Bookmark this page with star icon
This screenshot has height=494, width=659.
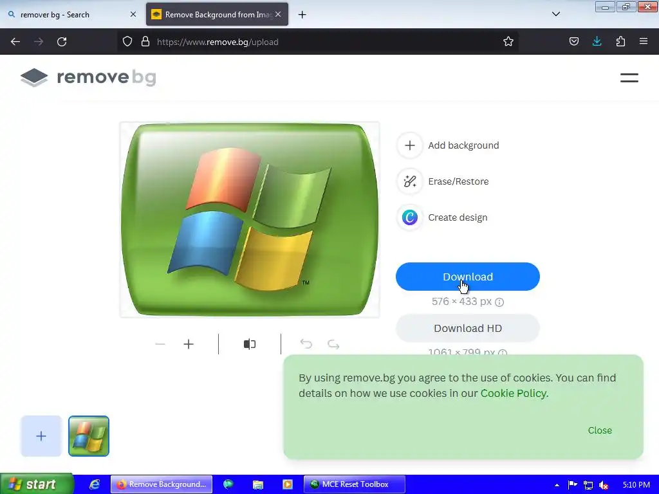tap(508, 42)
